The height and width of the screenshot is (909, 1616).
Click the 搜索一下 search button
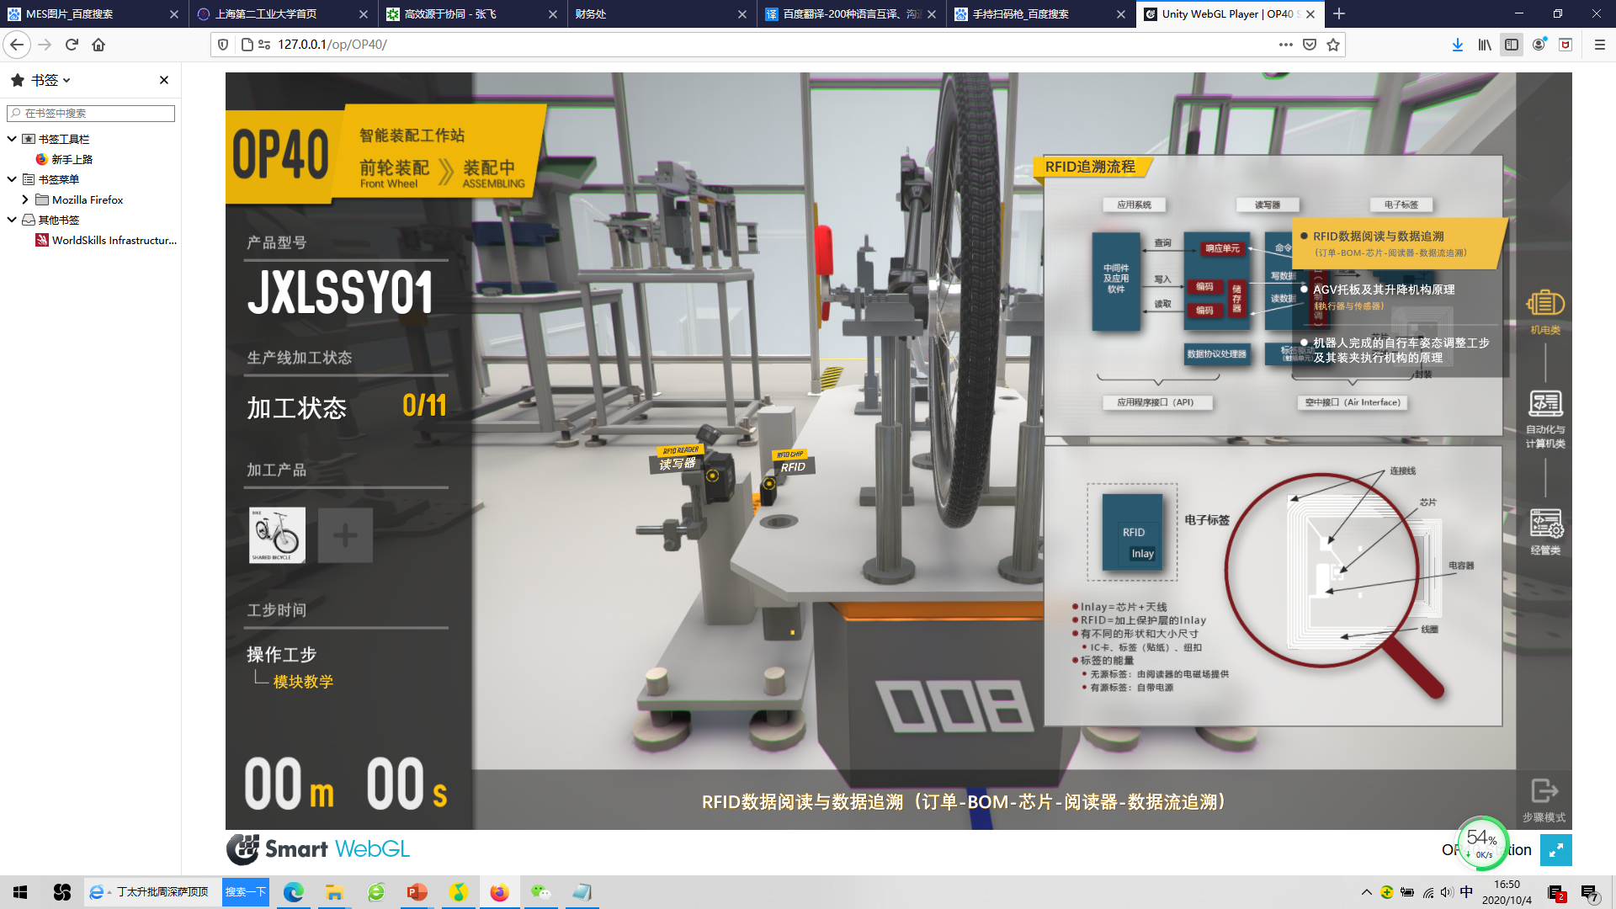pyautogui.click(x=245, y=892)
